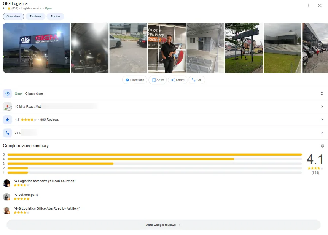
Task: Click the review summary info icon
Action: pos(322,146)
